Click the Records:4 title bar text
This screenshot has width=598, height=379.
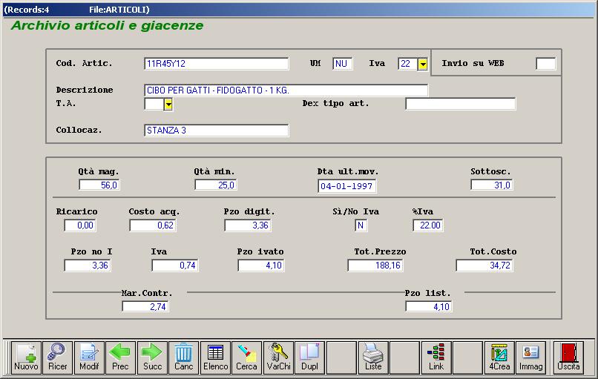point(26,10)
